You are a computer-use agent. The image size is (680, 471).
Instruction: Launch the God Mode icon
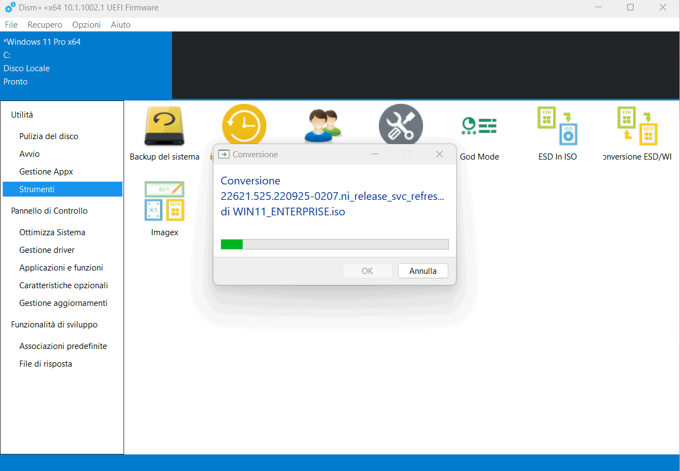click(479, 126)
